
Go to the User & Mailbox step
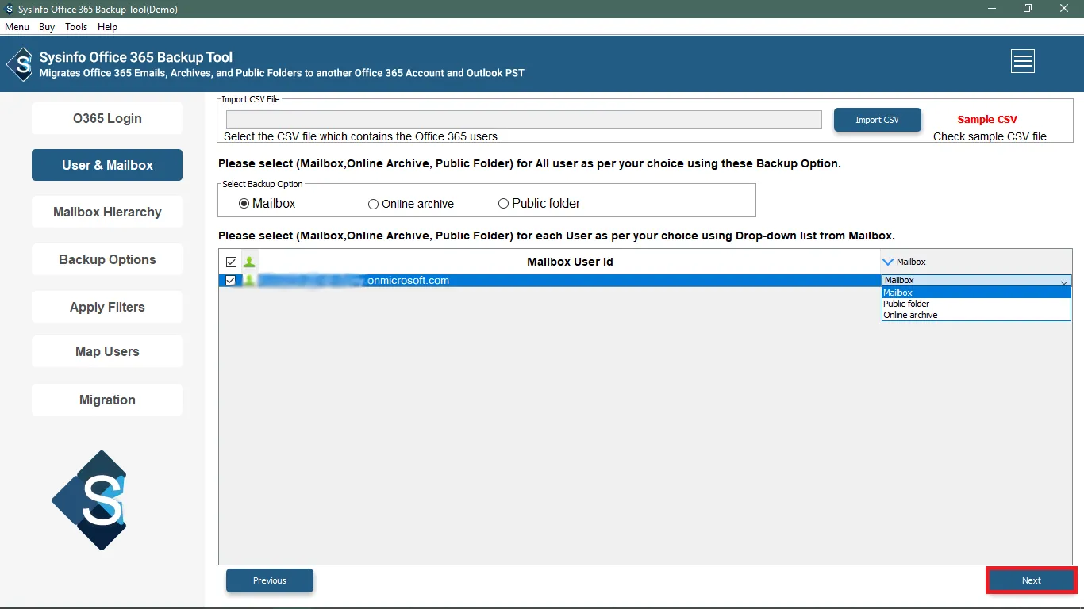coord(107,165)
